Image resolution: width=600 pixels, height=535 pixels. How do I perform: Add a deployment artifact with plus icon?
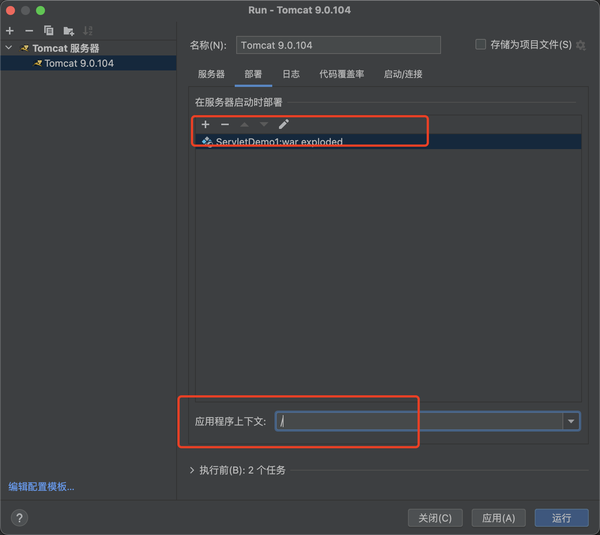tap(205, 124)
